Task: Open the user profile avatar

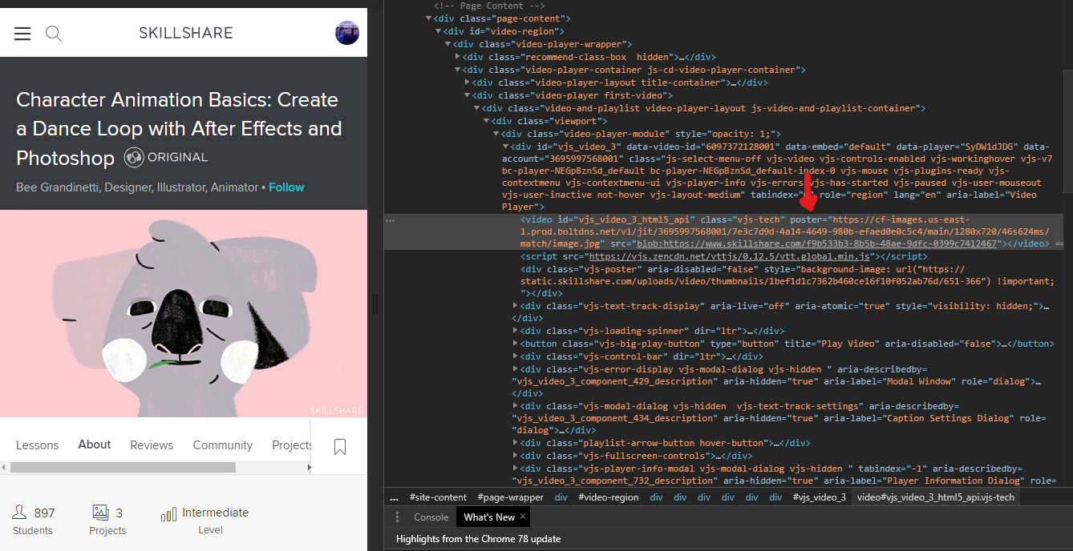Action: point(347,33)
